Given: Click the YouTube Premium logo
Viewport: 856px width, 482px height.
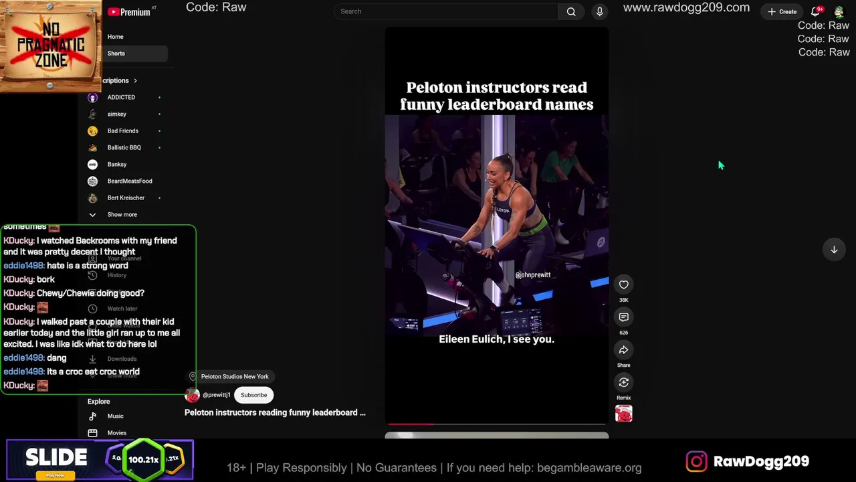Looking at the screenshot, I should pyautogui.click(x=129, y=12).
